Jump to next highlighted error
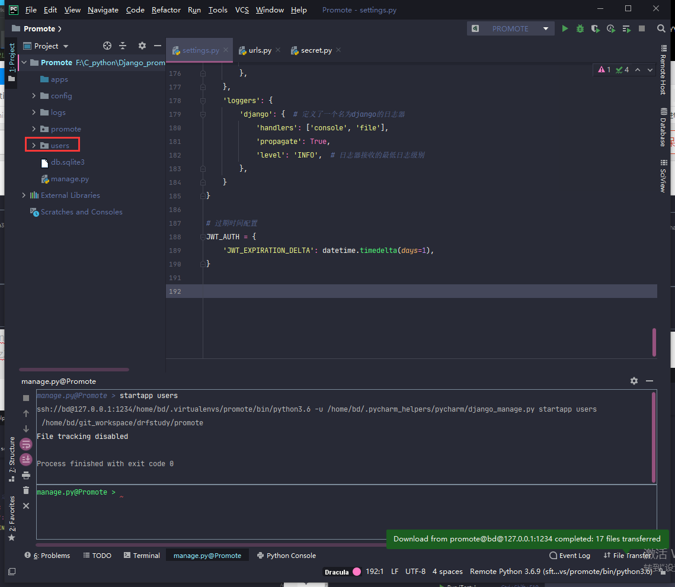The image size is (675, 587). coord(650,70)
